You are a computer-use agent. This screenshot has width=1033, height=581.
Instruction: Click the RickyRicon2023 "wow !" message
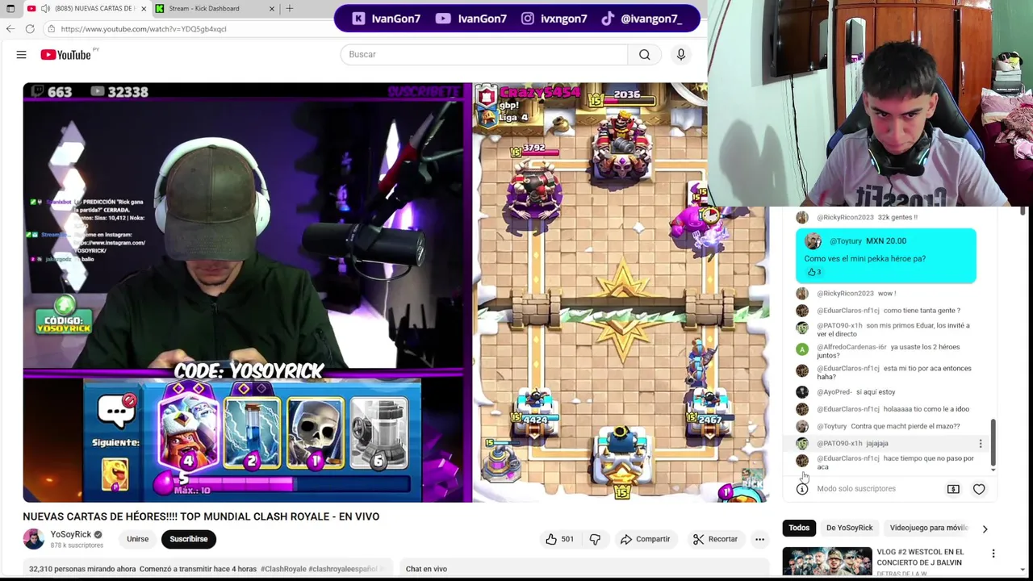pyautogui.click(x=887, y=294)
